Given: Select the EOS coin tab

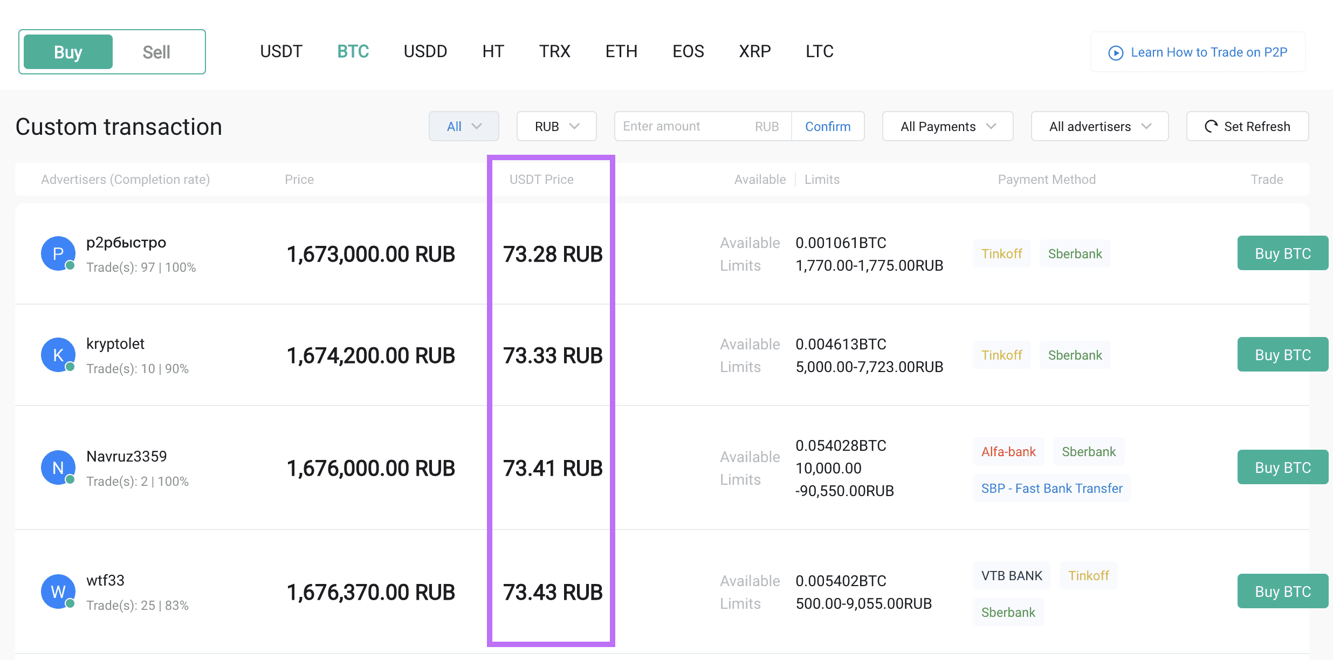Looking at the screenshot, I should tap(688, 51).
